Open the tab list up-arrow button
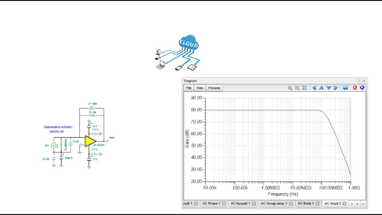 (363, 204)
